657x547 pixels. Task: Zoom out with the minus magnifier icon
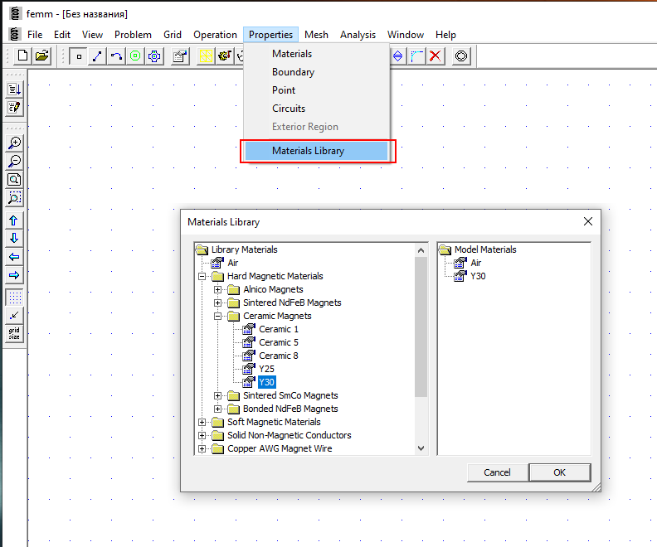(14, 161)
